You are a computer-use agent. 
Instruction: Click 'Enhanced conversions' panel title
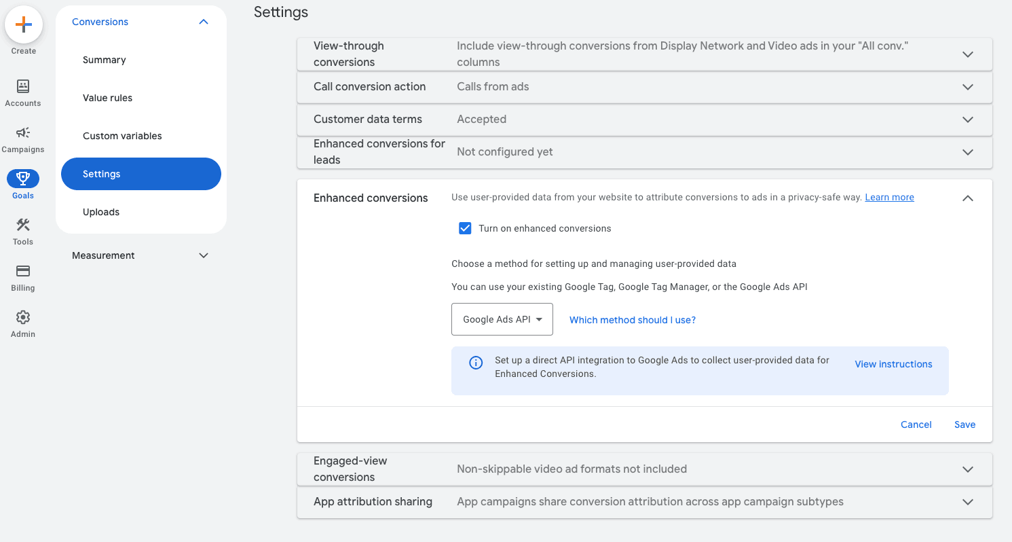371,198
